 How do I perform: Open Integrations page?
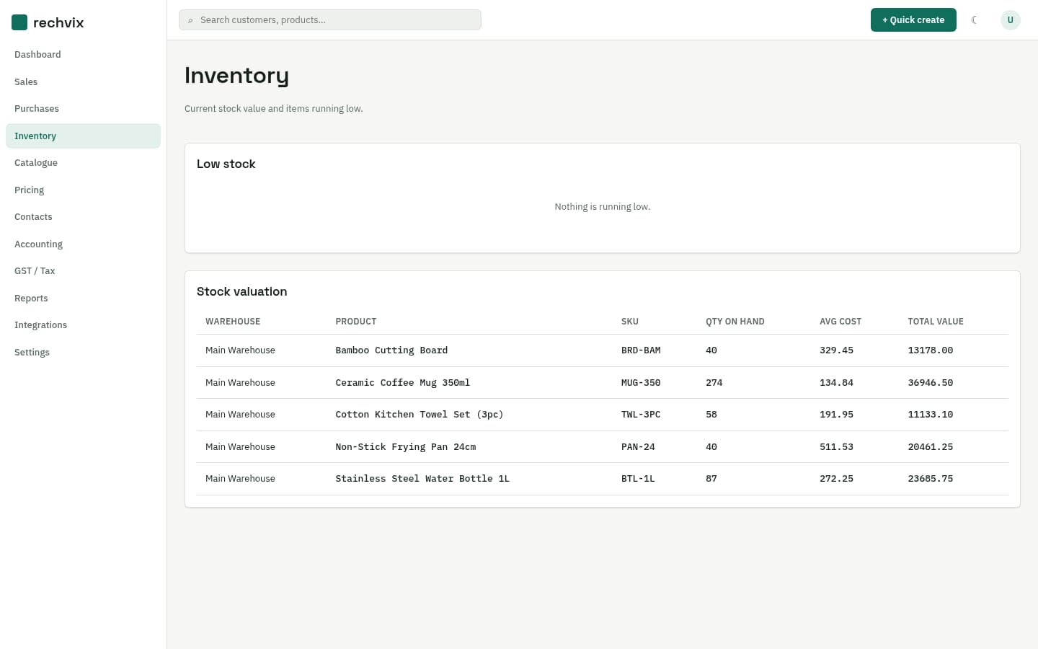coord(83,325)
